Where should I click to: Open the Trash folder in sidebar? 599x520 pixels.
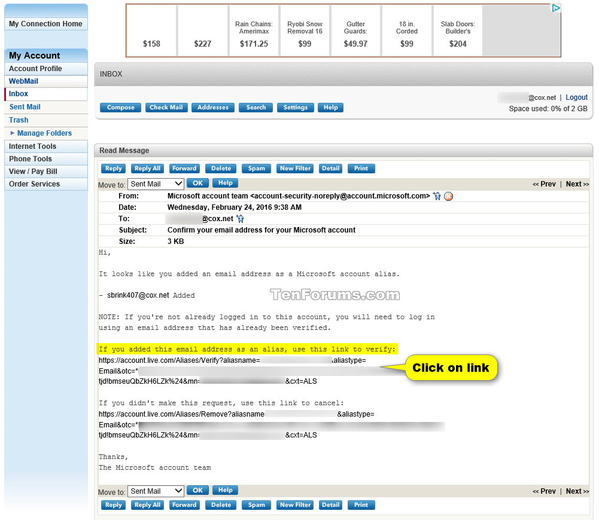click(46, 120)
